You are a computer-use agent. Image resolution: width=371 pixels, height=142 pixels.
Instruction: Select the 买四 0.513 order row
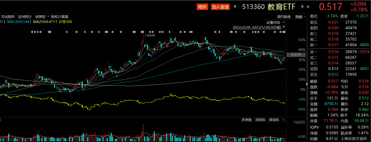339,69
